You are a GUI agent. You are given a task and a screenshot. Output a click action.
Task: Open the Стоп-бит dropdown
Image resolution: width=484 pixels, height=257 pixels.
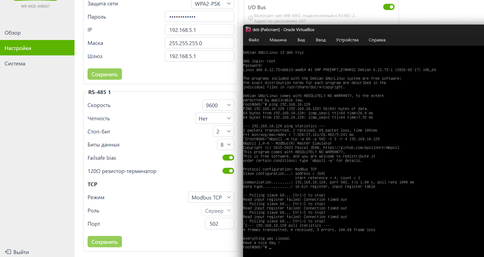(x=224, y=132)
